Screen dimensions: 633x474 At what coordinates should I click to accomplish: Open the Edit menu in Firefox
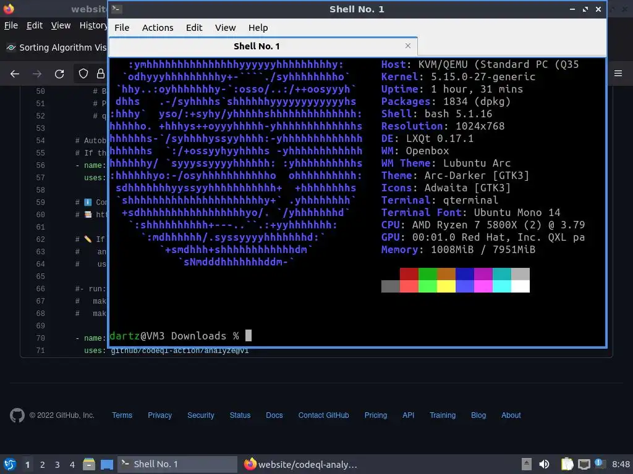point(35,25)
